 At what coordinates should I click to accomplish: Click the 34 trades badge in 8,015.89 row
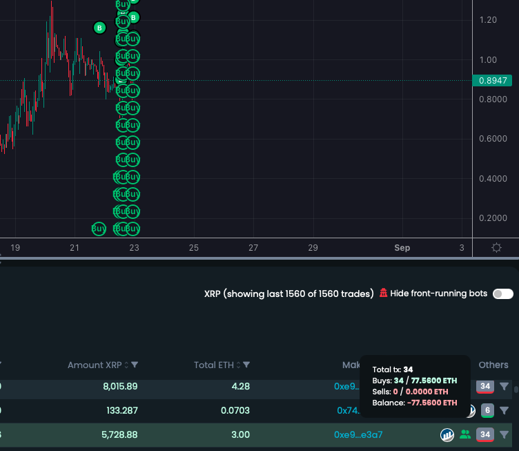pyautogui.click(x=485, y=387)
